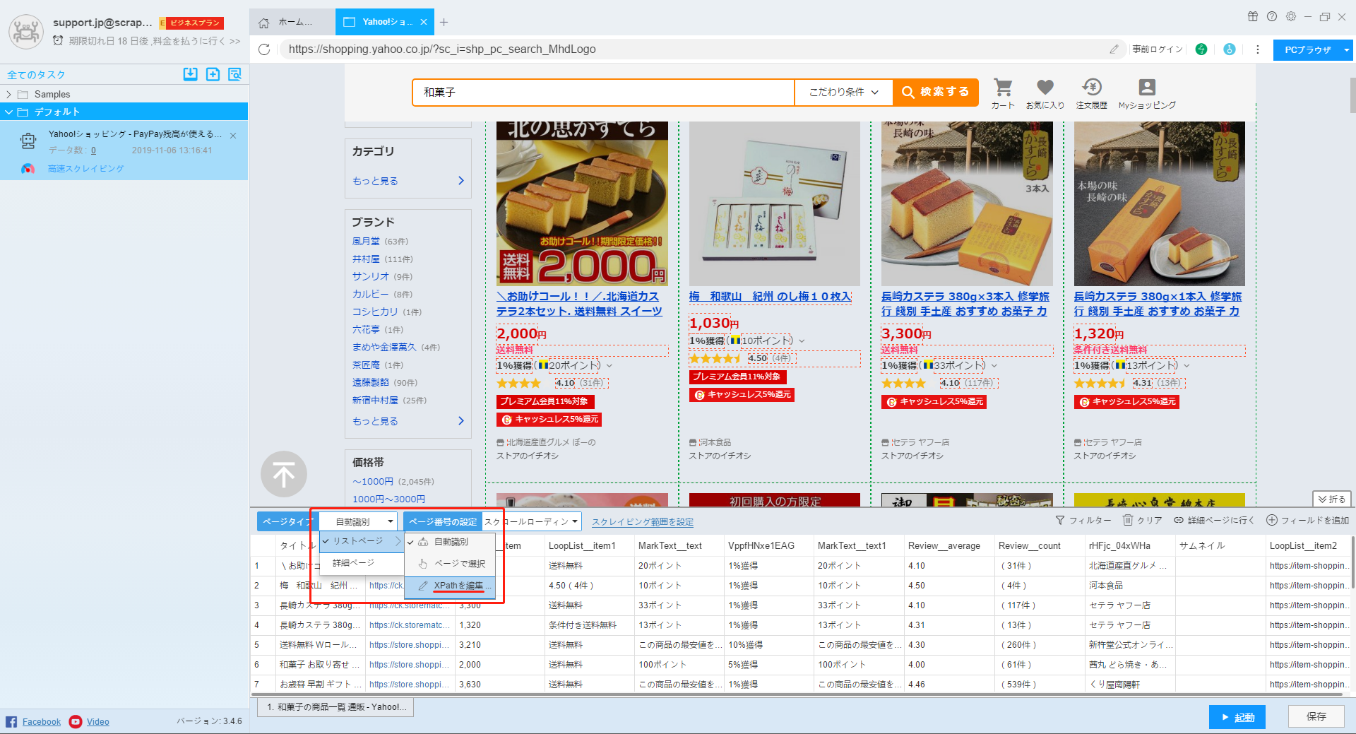1356x734 pixels.
Task: Select the XPathを編集 menu item
Action: 450,586
